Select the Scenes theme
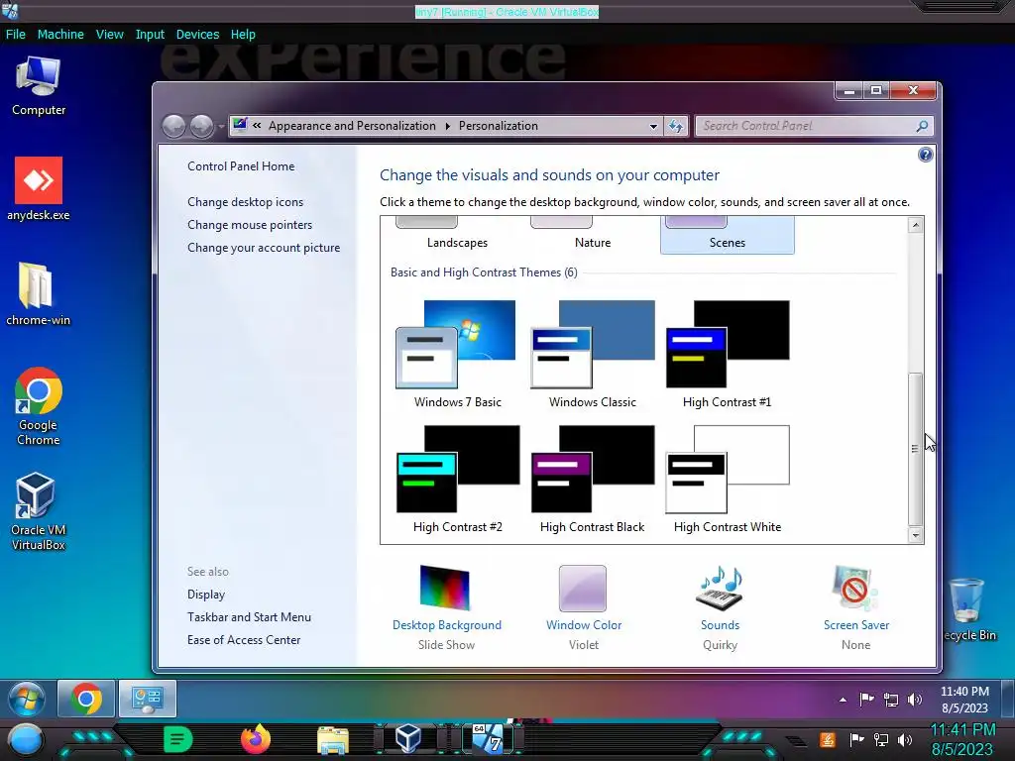 coord(727,236)
